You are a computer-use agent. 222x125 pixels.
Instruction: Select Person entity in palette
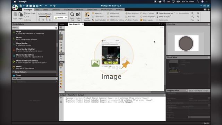pyautogui.click(x=34, y=38)
